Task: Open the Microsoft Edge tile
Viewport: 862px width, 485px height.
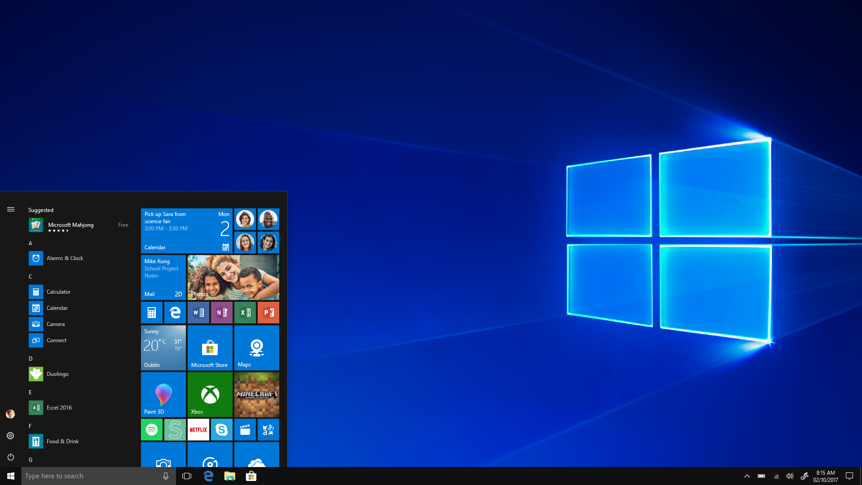Action: pos(175,313)
